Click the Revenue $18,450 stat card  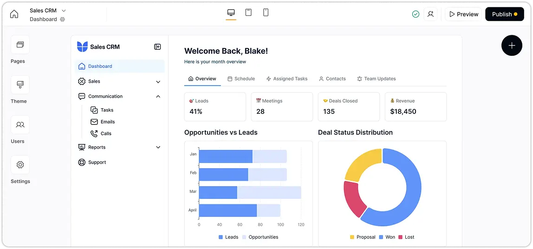416,107
